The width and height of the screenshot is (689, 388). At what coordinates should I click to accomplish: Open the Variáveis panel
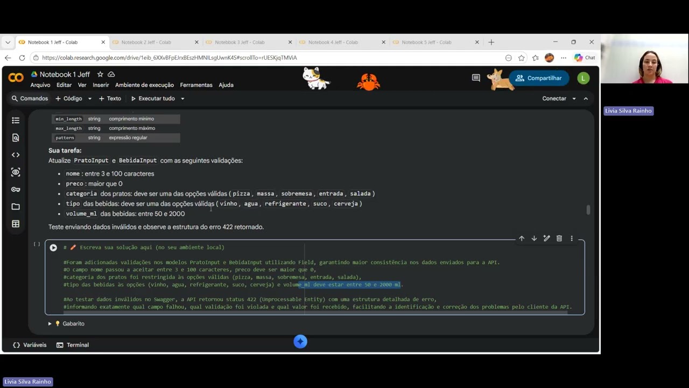30,345
